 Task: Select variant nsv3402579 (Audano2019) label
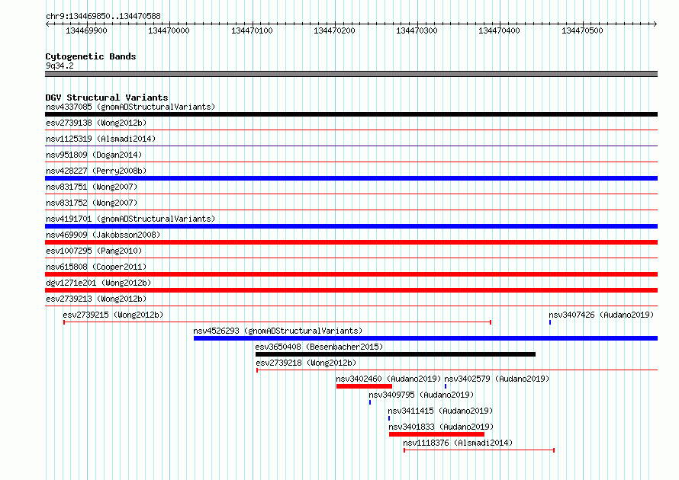click(x=497, y=379)
